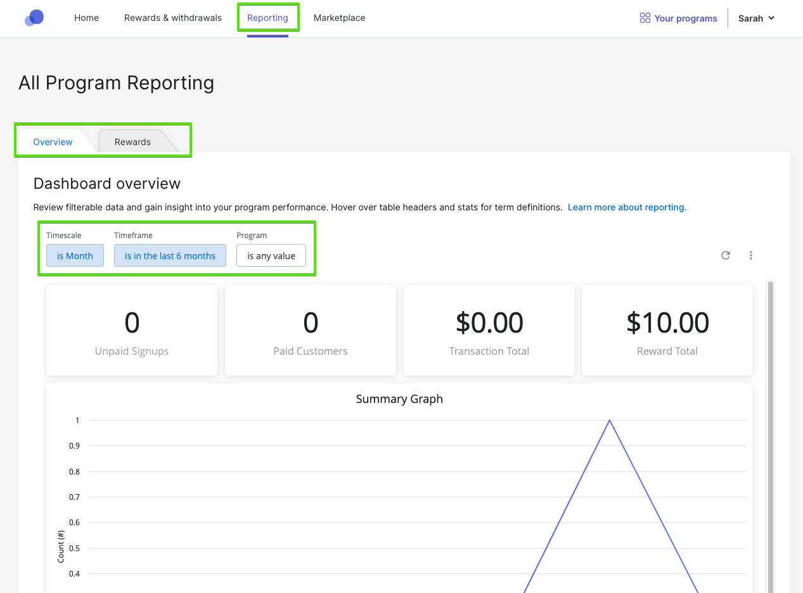Open Program 'is any value' filter
Image resolution: width=803 pixels, height=593 pixels.
[x=271, y=255]
